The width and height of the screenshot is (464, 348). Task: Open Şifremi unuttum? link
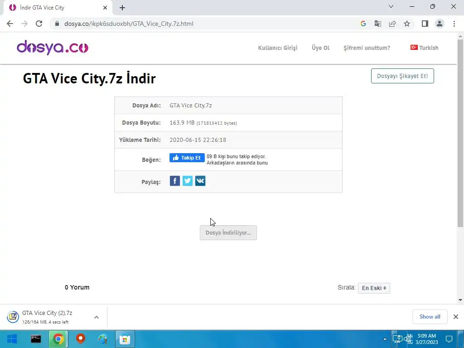point(367,48)
